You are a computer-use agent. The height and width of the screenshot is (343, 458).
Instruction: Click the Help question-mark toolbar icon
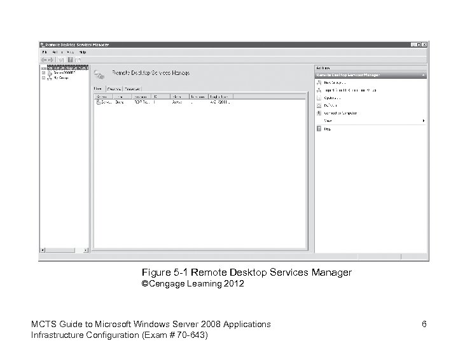[x=70, y=60]
